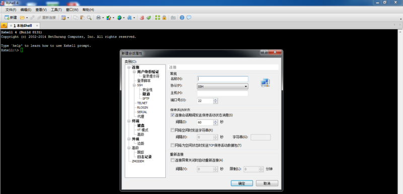Select 登录提示符 in category tree
The image size is (403, 194).
[x=151, y=76]
